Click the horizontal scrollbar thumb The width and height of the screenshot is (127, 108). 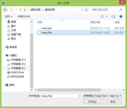point(69,90)
